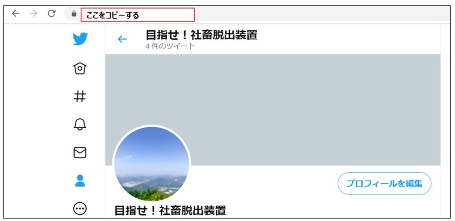This screenshot has height=221, width=455.
Task: Click the プロフィールを編集 button
Action: click(384, 183)
